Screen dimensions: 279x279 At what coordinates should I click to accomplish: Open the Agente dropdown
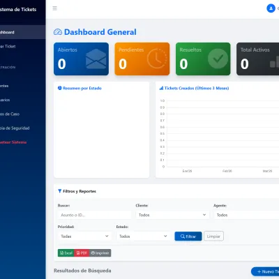click(246, 215)
